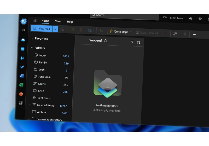Viewport: 209px width, 146px height.
Task: Click Read / Unread button
Action: 147,33
